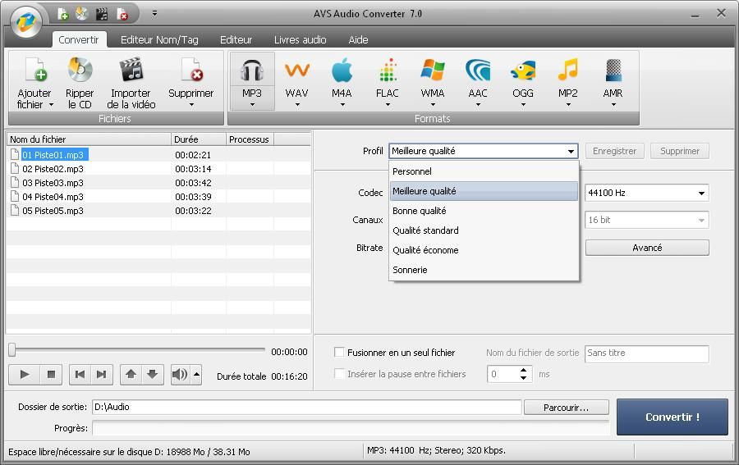Select file 03 Piste03.mp3
The height and width of the screenshot is (465, 739).
coord(53,183)
